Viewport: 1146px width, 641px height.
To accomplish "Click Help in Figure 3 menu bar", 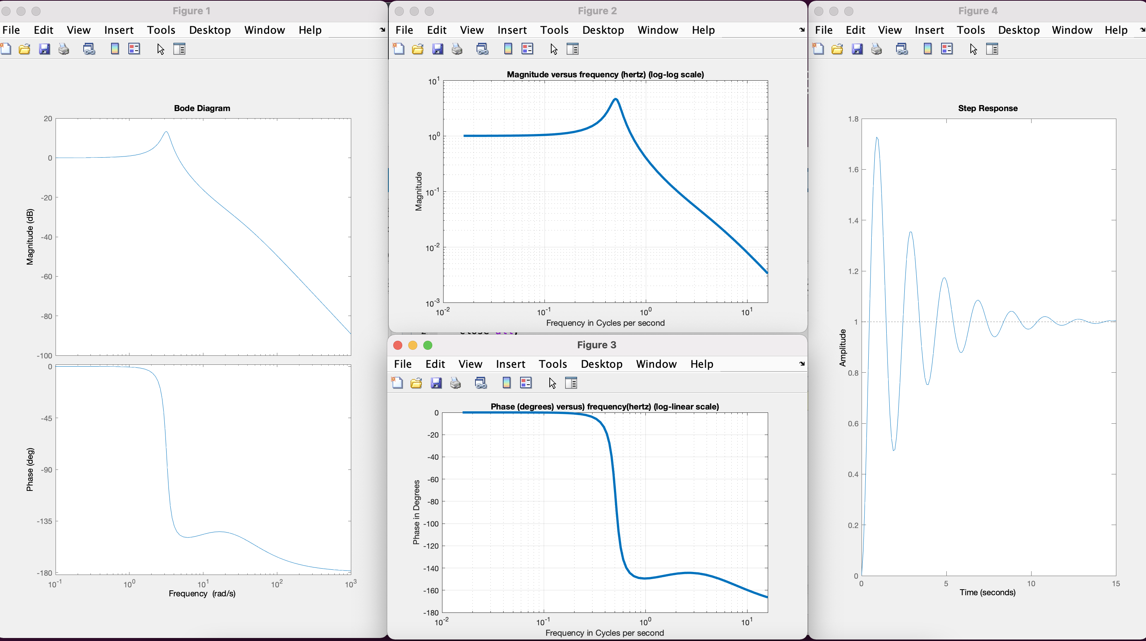I will pos(702,364).
